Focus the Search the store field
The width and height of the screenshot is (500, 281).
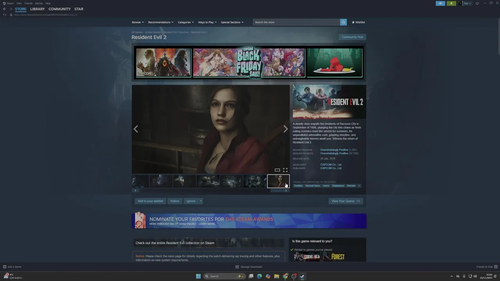pyautogui.click(x=296, y=22)
